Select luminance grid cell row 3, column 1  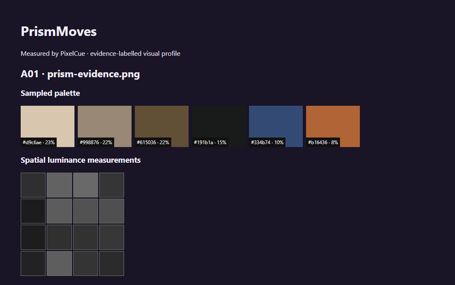pyautogui.click(x=33, y=237)
